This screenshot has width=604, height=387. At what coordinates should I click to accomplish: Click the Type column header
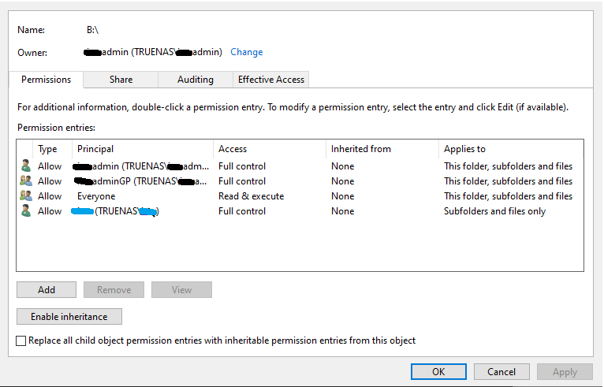pyautogui.click(x=51, y=149)
